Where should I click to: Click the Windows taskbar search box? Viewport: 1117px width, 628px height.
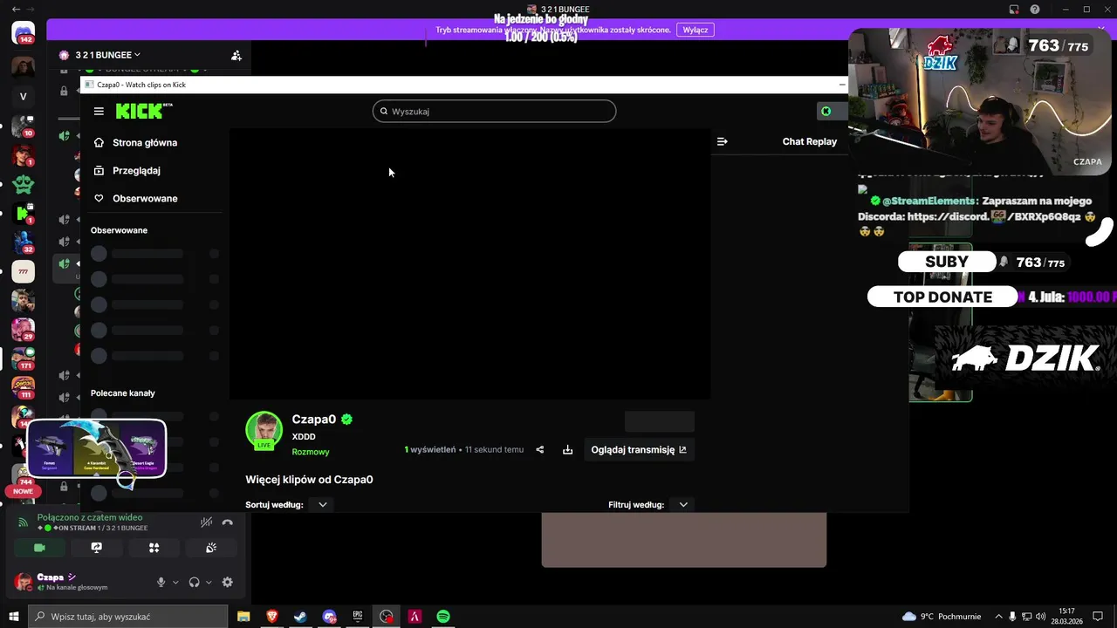[128, 617]
